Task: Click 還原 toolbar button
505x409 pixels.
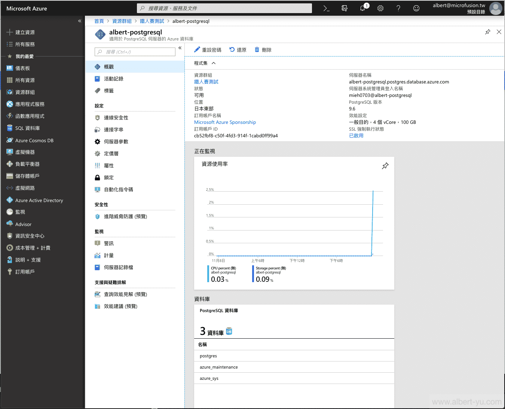Action: [x=238, y=50]
